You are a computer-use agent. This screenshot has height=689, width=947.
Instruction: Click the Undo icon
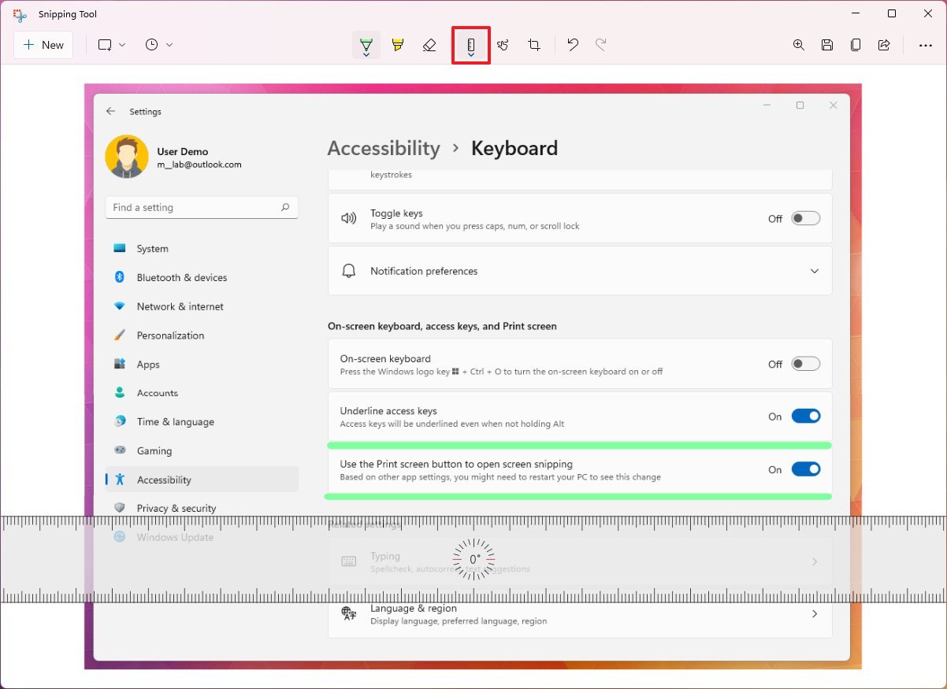tap(573, 45)
